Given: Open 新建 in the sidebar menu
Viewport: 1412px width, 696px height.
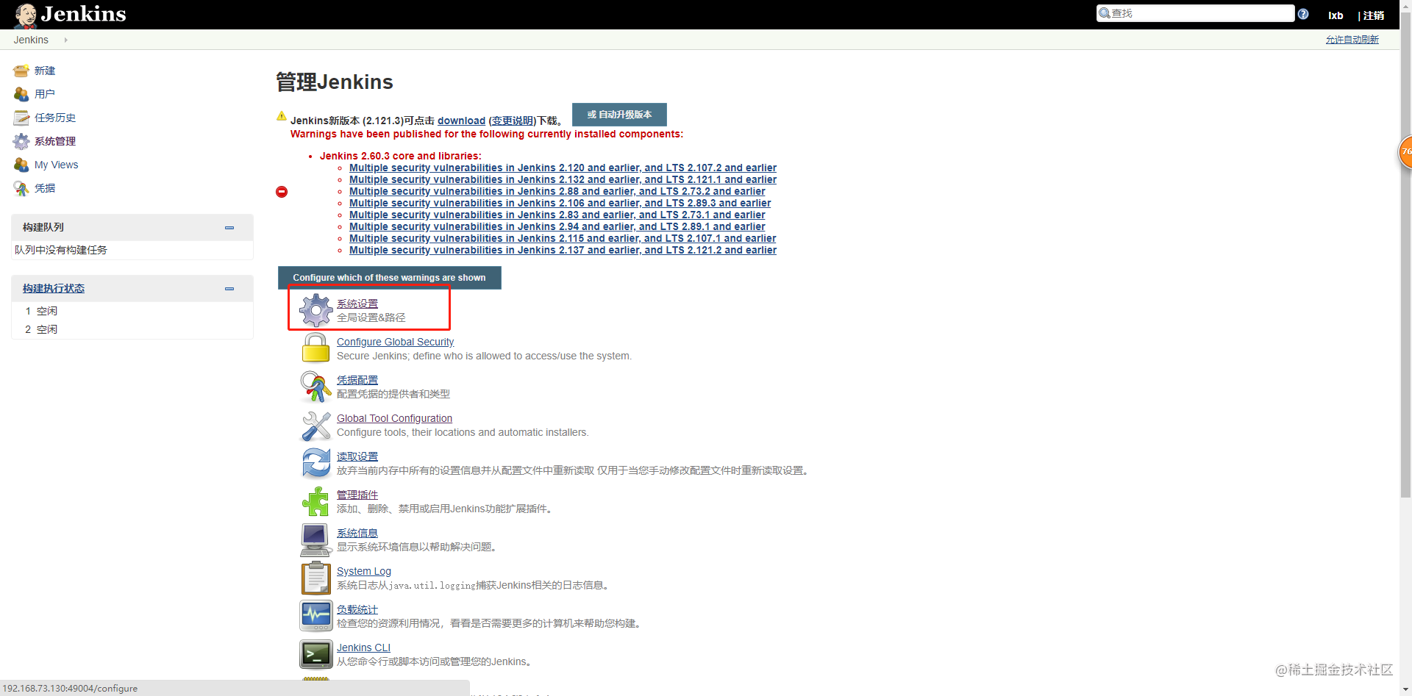Looking at the screenshot, I should (x=45, y=71).
